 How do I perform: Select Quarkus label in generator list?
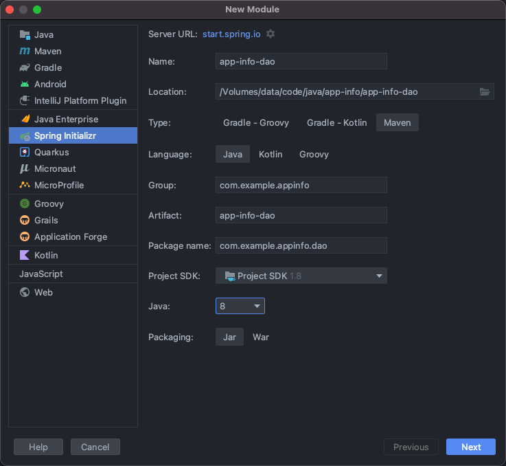pyautogui.click(x=51, y=152)
